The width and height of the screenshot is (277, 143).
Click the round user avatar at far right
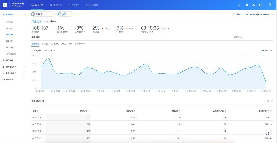click(x=270, y=5)
